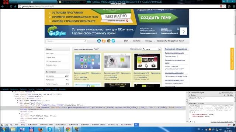Viewport: 236px width, 132px height.
Task: Open the Timeline tab in DevTools
Action: click(x=39, y=89)
